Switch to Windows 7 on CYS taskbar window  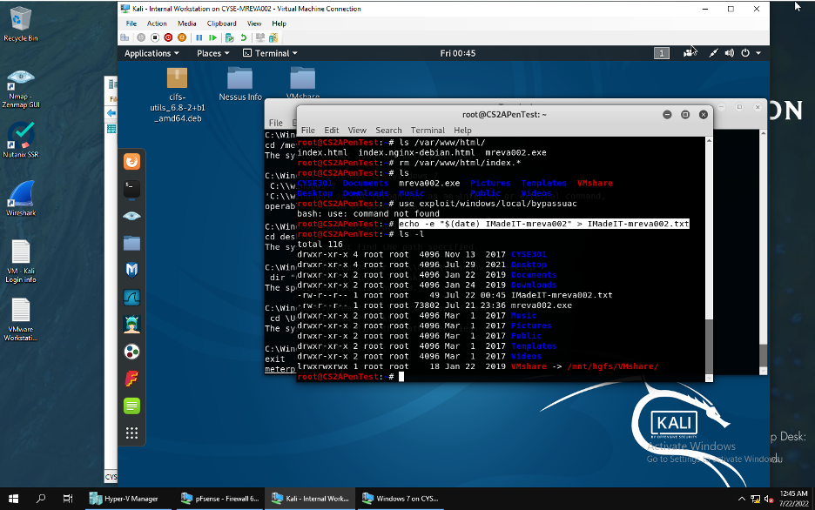[401, 499]
